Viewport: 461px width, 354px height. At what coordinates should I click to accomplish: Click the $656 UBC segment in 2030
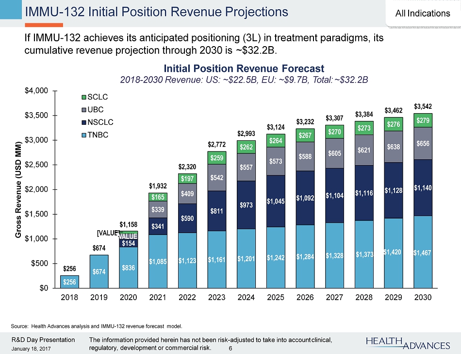pyautogui.click(x=423, y=143)
